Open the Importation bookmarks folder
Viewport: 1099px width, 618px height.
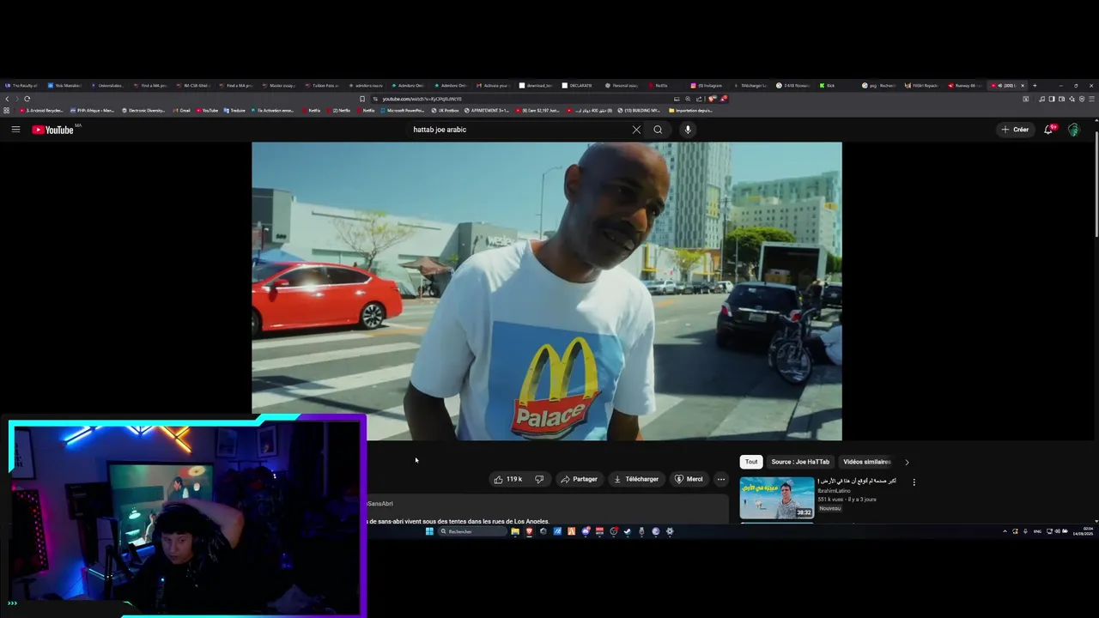(691, 111)
